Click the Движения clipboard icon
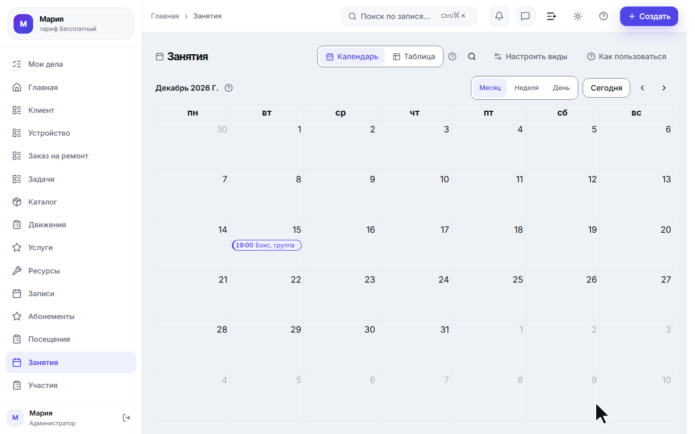 tap(17, 225)
